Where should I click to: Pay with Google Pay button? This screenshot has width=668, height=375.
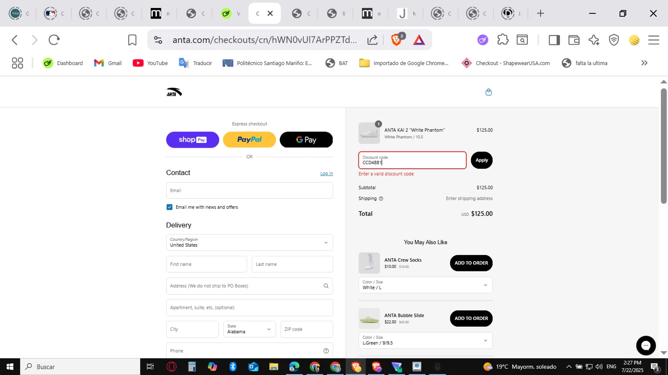(306, 140)
